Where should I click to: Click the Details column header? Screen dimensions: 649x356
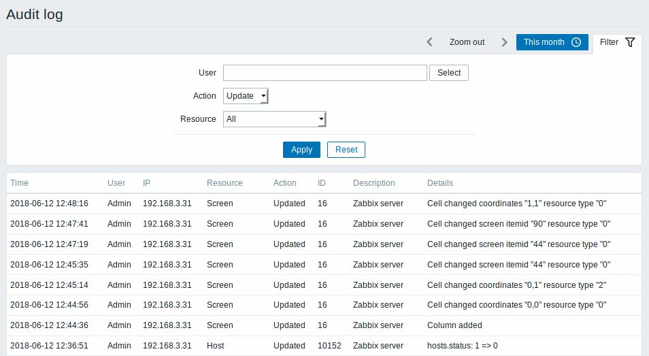(440, 183)
